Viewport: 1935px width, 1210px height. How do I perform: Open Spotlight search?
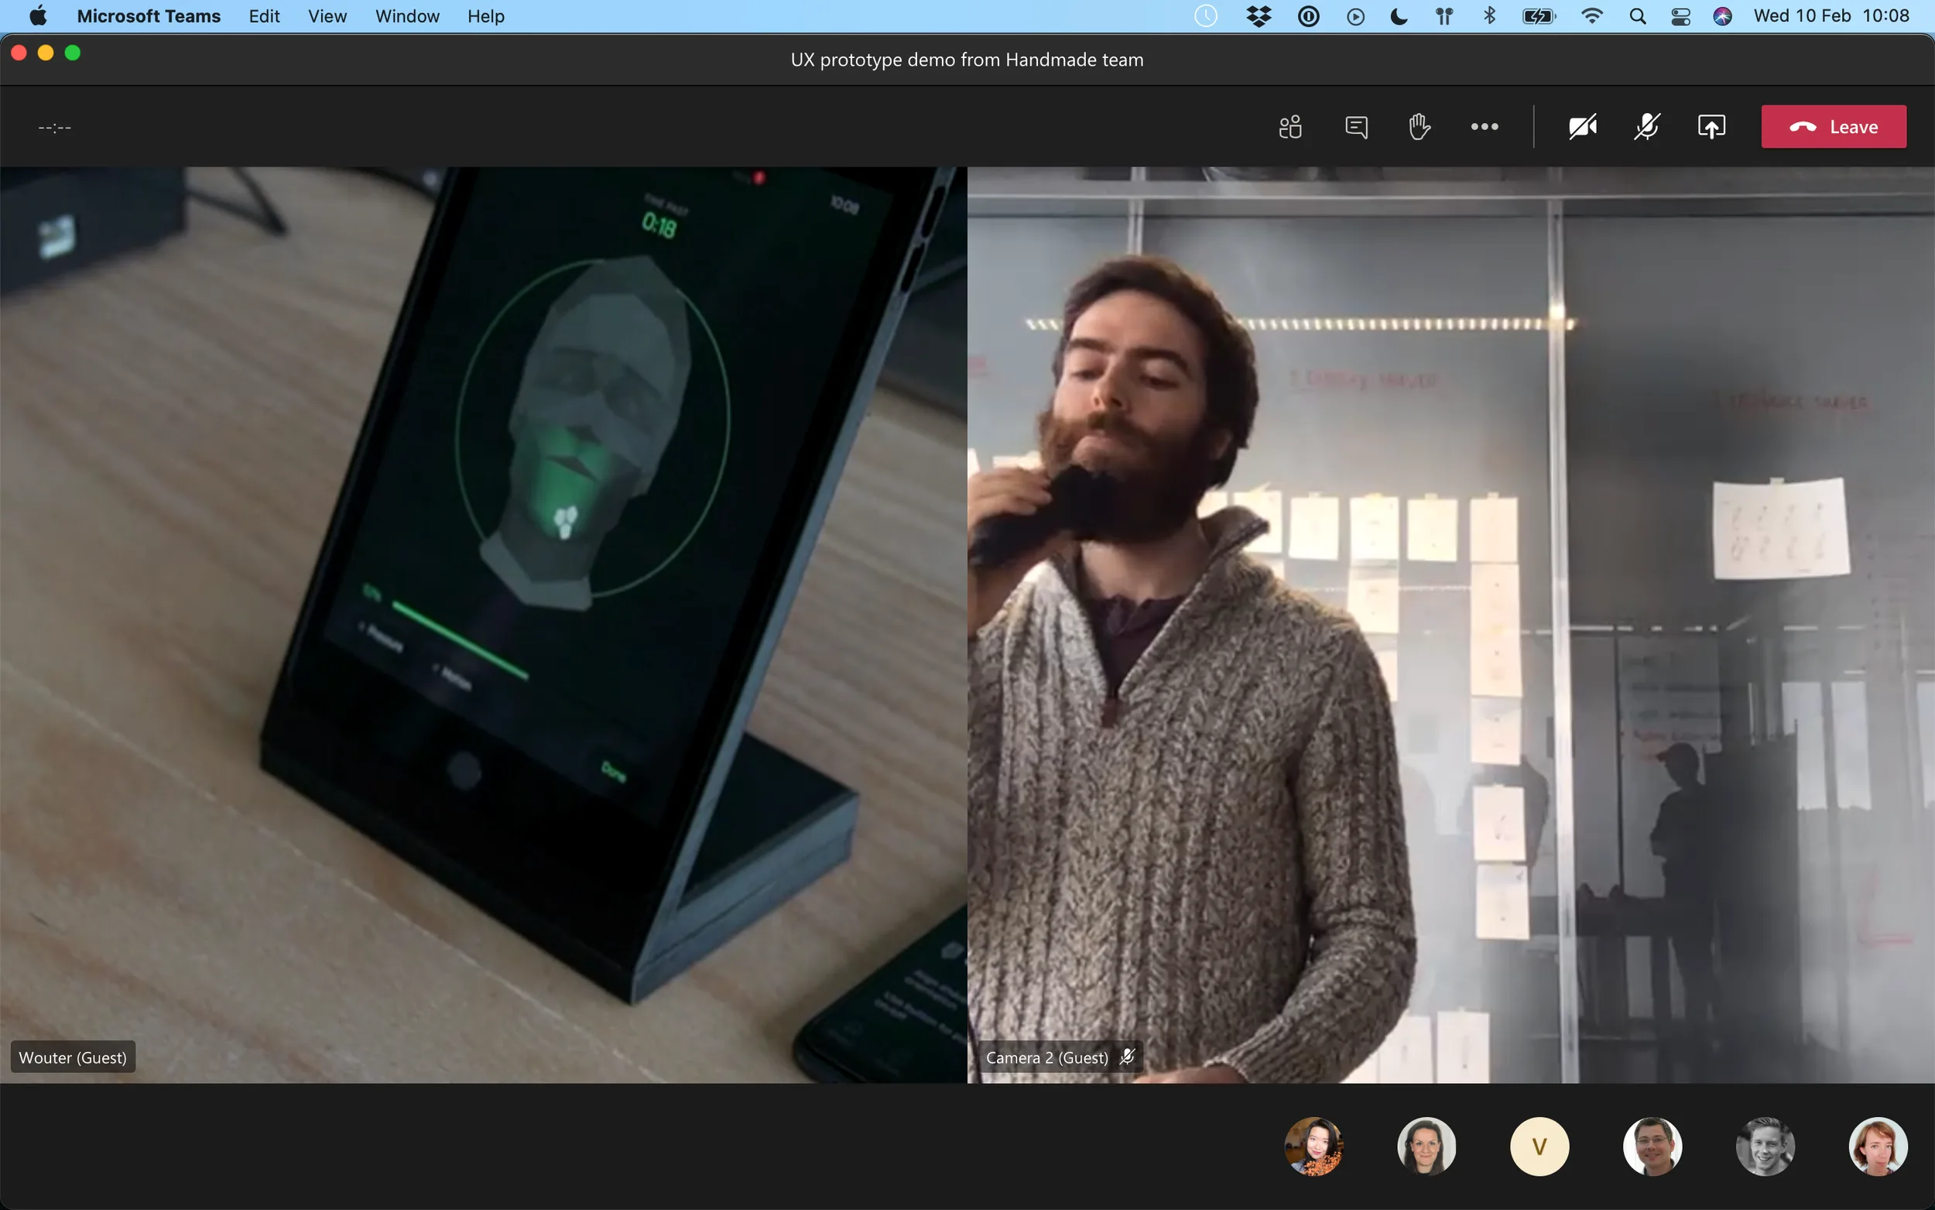pyautogui.click(x=1637, y=16)
